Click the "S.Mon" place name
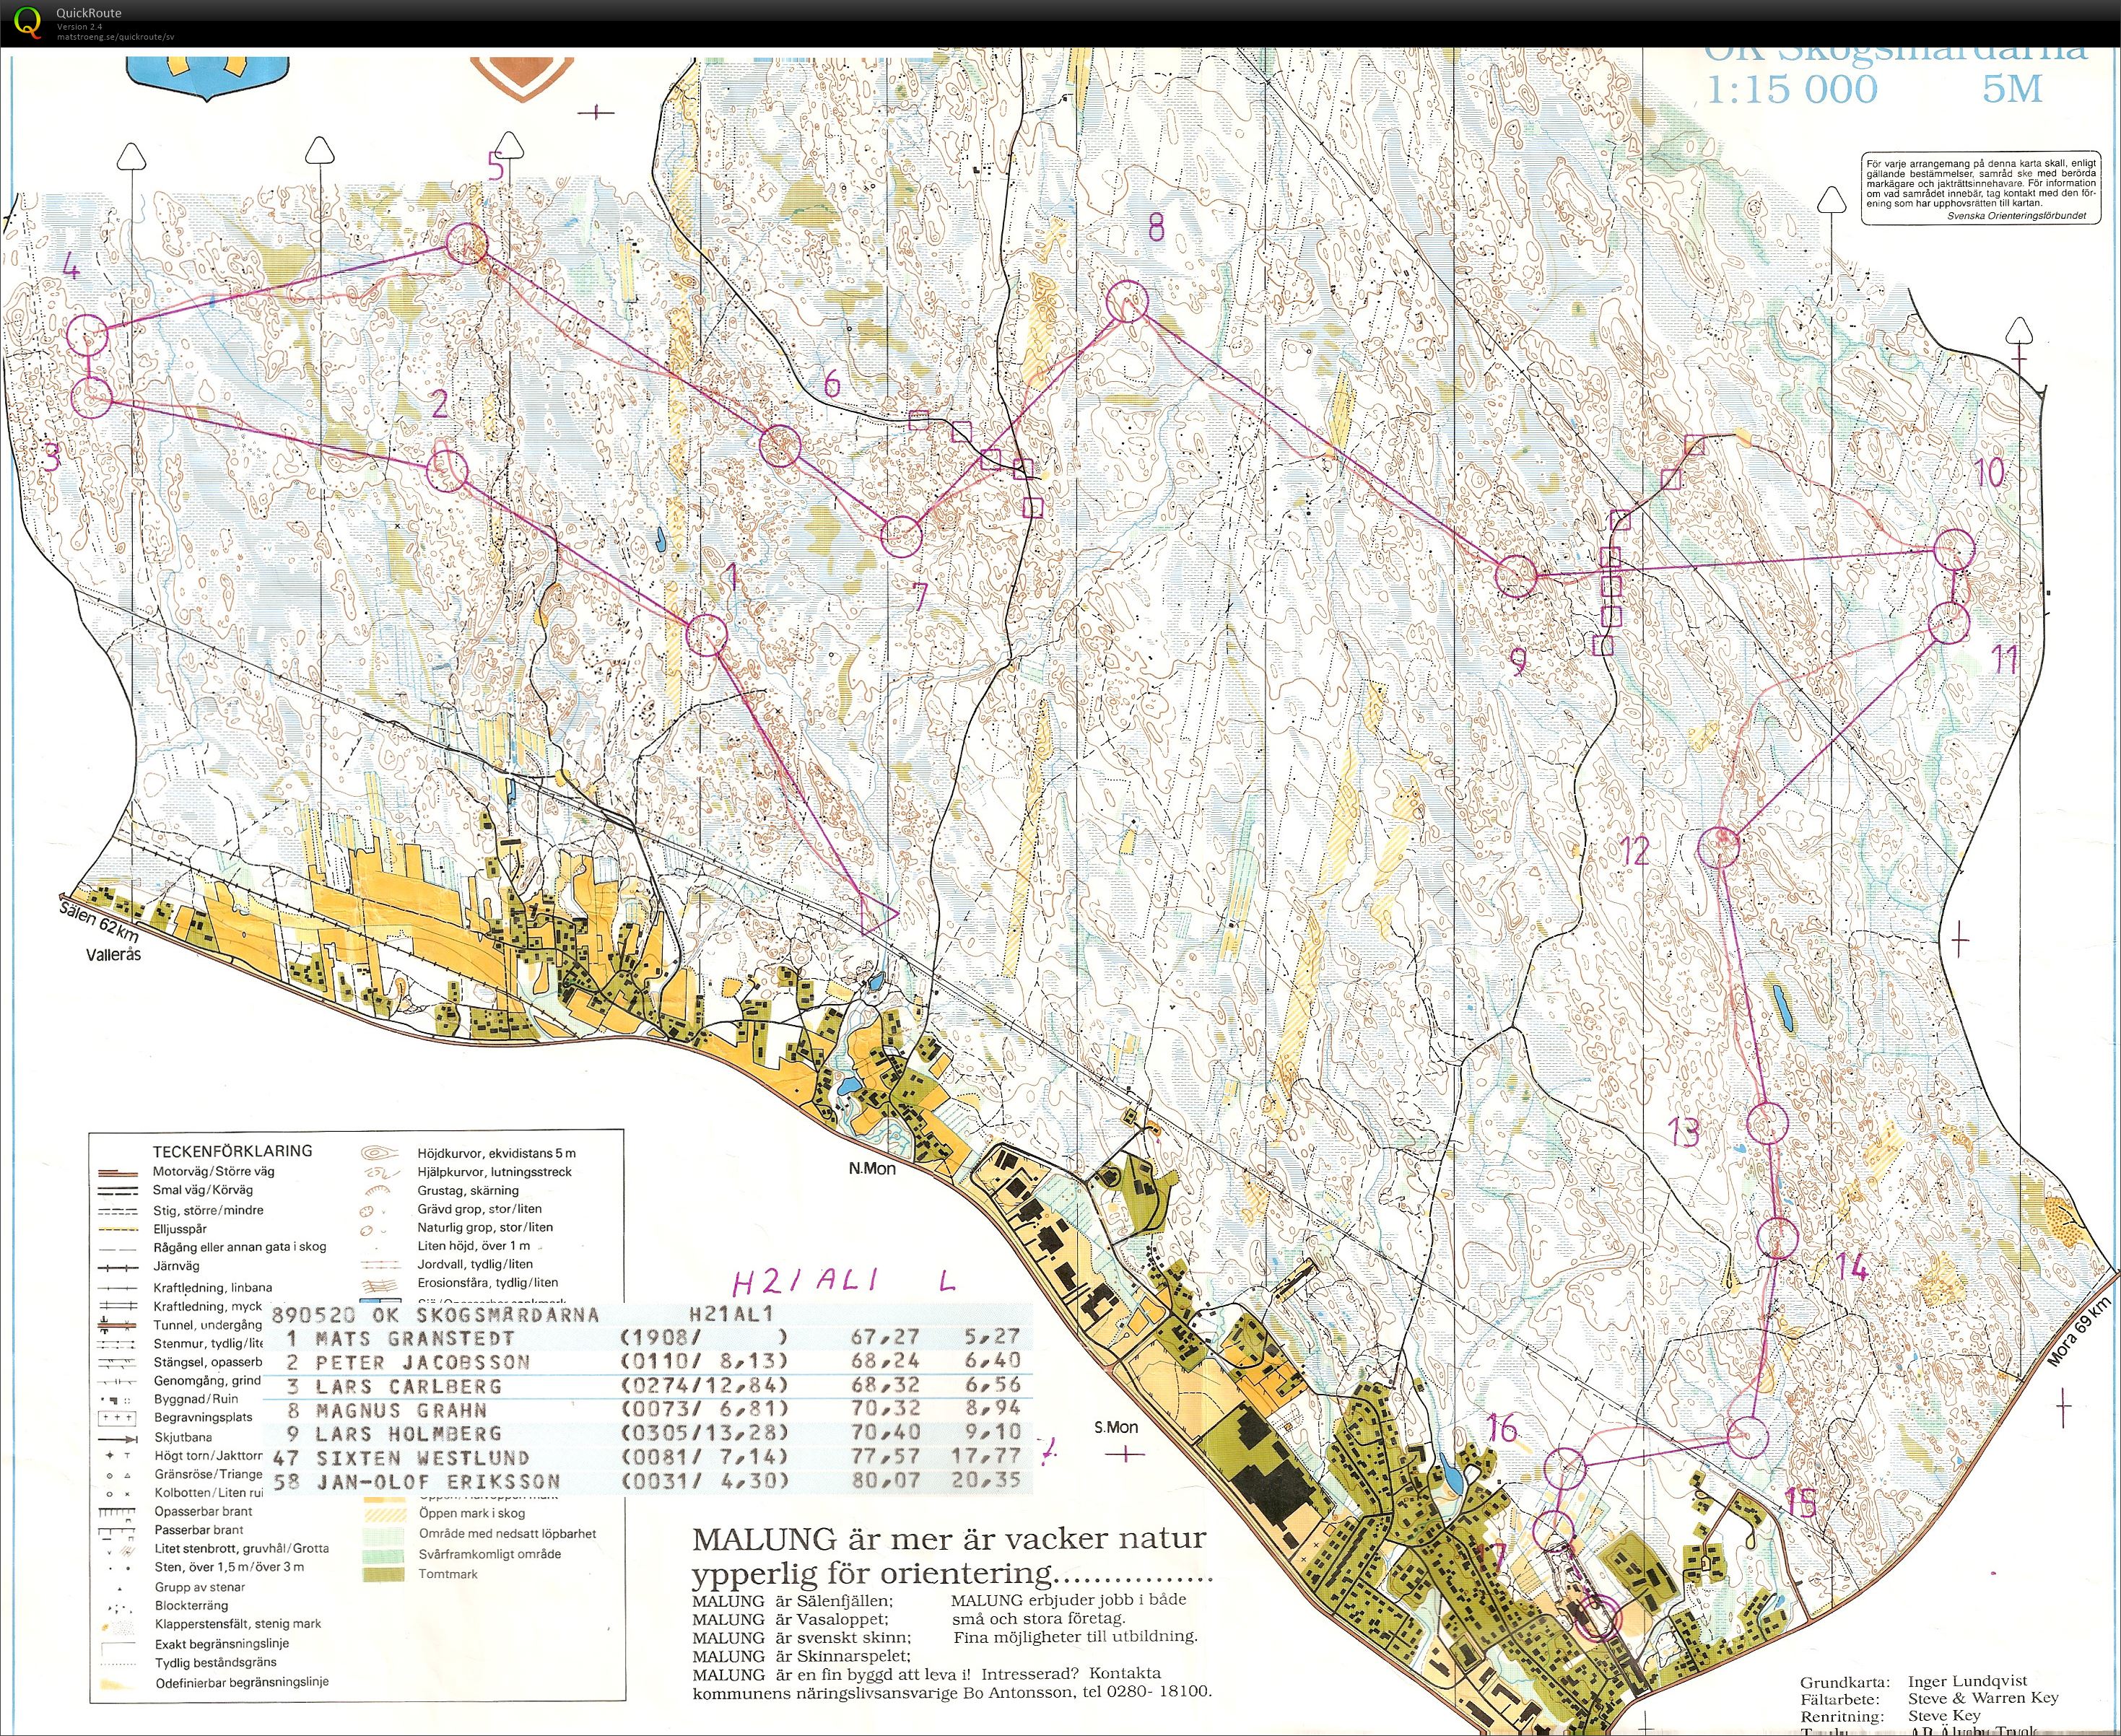This screenshot has height=1736, width=2121. (1116, 1427)
